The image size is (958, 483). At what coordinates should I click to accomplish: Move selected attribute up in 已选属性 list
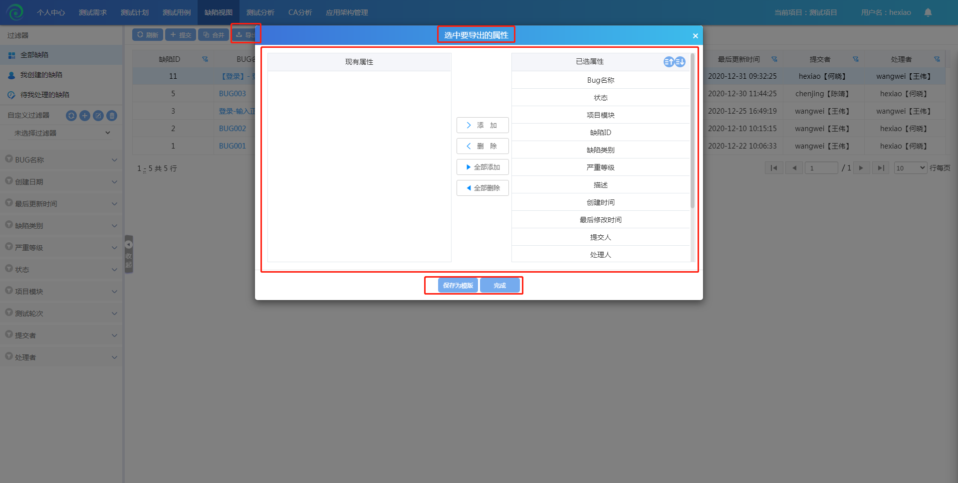click(669, 62)
